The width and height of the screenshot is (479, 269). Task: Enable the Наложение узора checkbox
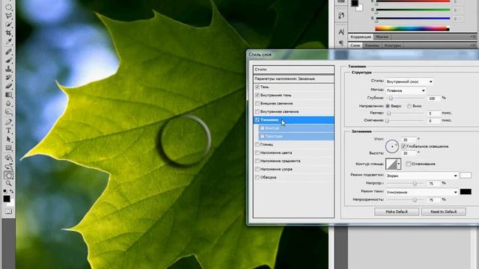pos(257,169)
